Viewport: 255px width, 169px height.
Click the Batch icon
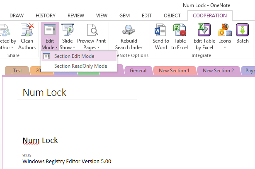tap(242, 30)
